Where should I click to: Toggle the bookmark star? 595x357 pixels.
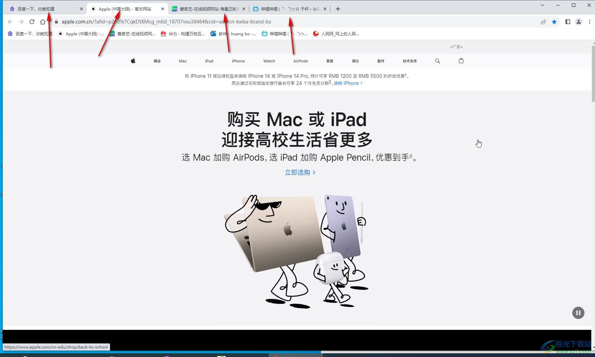pos(554,22)
